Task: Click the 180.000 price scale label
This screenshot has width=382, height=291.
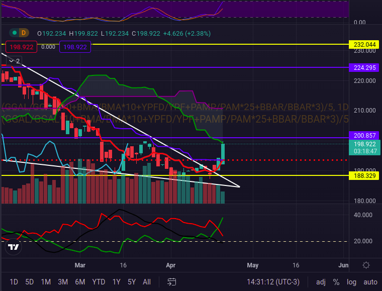Action: click(365, 201)
